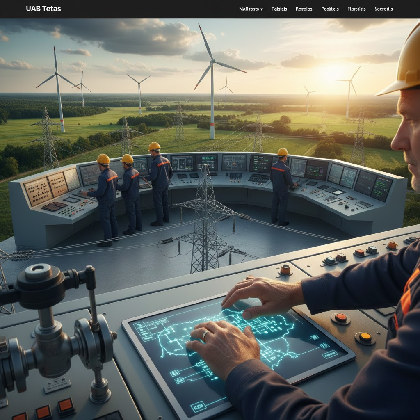This screenshot has width=420, height=420.
Task: Navigate to the Soenstiis section
Action: point(383,9)
